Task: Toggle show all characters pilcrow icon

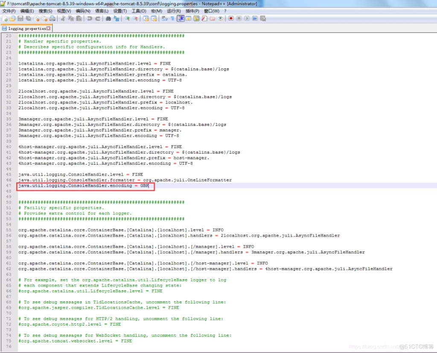Action: click(x=172, y=18)
